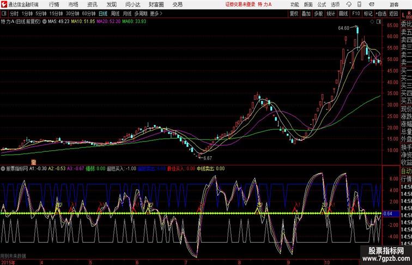Select the 周线 weekly period tab
This screenshot has height=265, width=412.
point(115,14)
